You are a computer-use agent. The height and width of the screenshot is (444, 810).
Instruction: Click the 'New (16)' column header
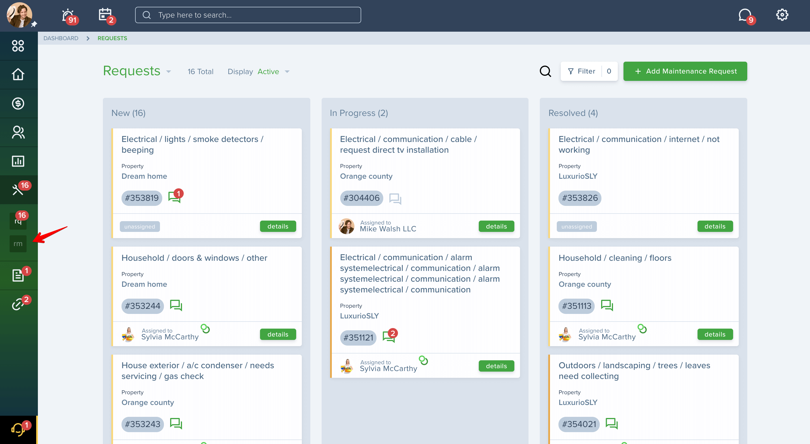(128, 113)
